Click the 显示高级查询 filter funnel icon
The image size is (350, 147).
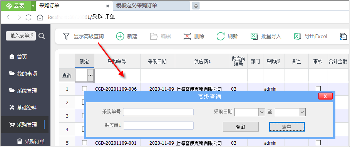66,36
